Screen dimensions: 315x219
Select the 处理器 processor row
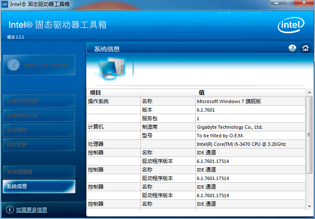pyautogui.click(x=96, y=144)
